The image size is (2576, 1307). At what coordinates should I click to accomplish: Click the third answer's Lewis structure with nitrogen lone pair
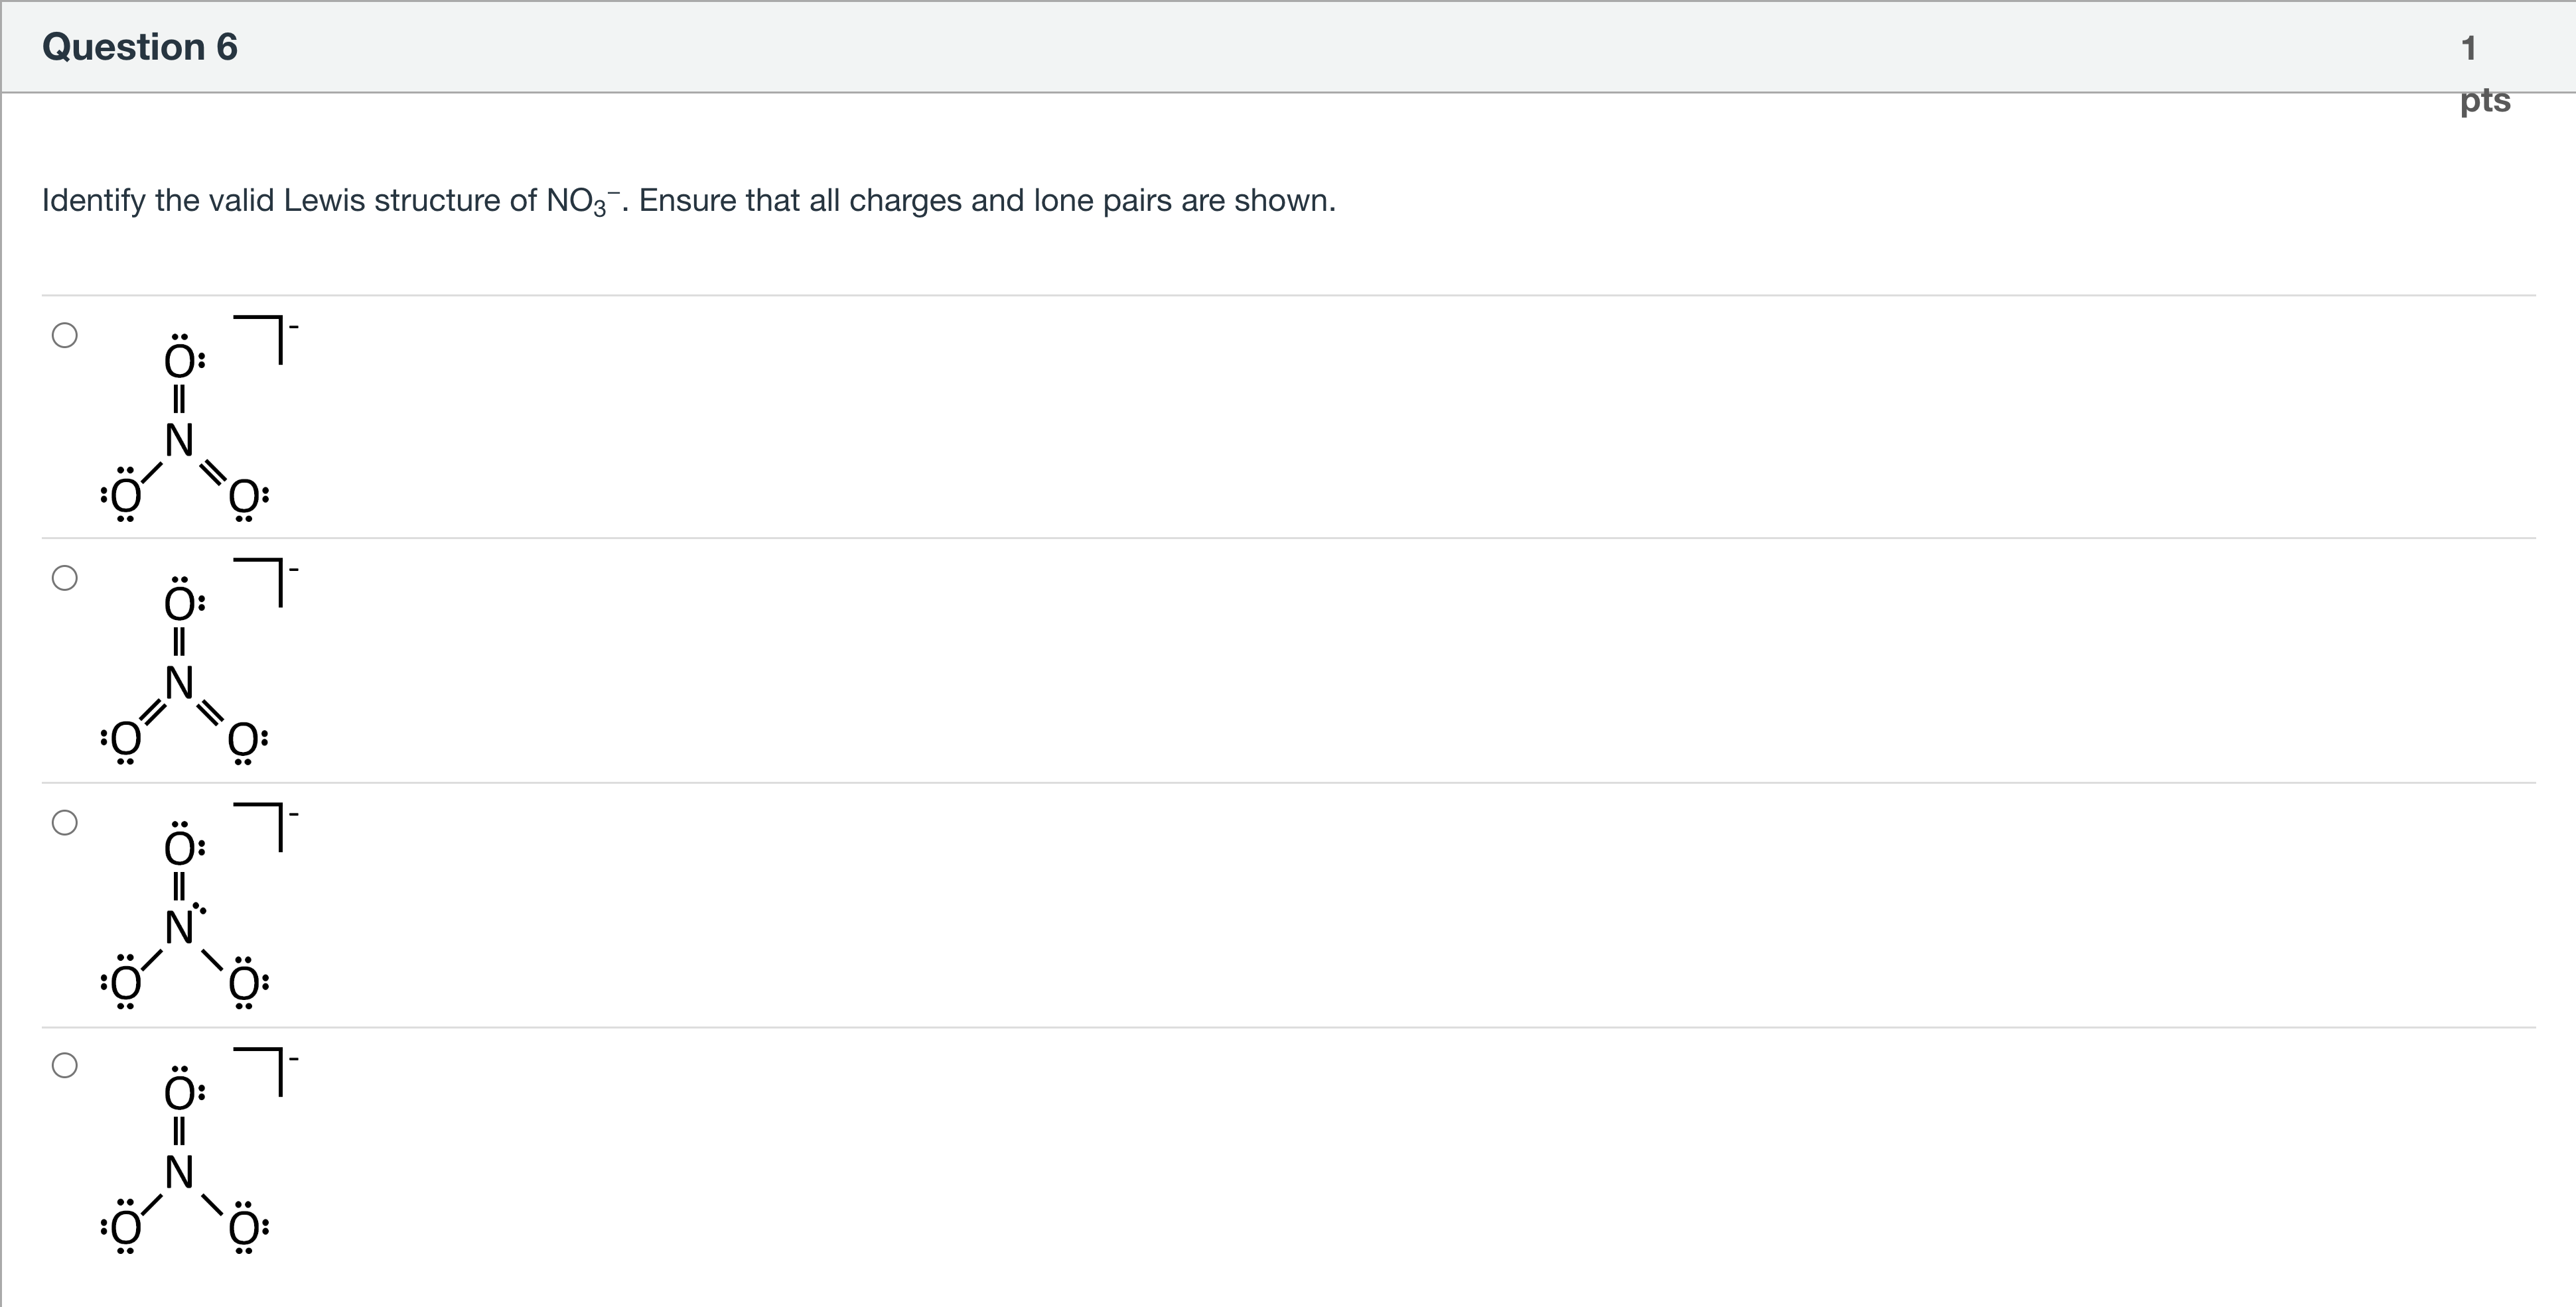(x=199, y=906)
